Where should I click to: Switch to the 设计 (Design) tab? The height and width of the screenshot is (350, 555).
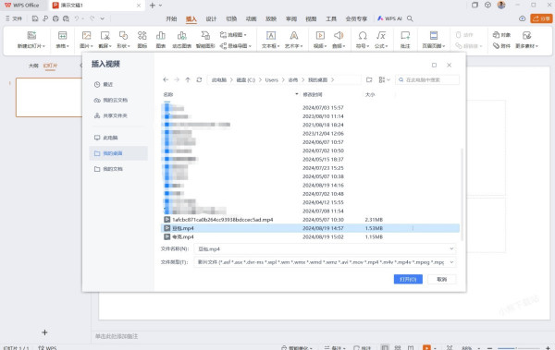211,18
